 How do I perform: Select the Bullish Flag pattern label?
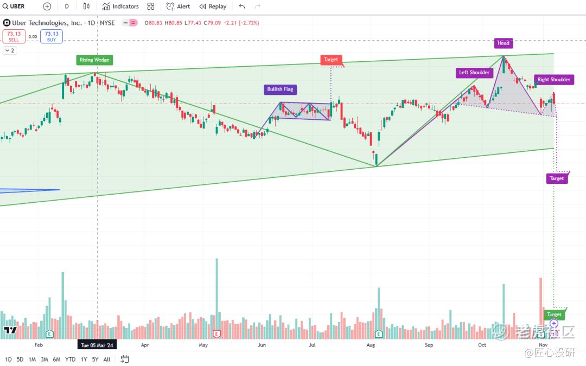[x=281, y=89]
